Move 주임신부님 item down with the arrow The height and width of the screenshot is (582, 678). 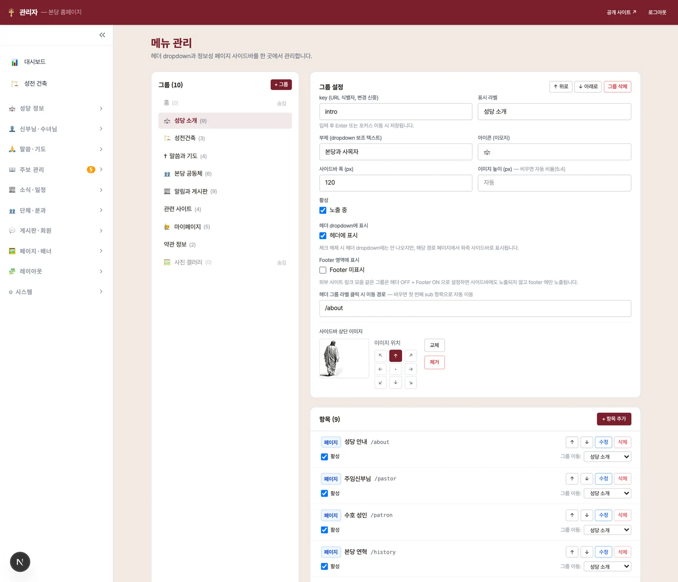587,479
